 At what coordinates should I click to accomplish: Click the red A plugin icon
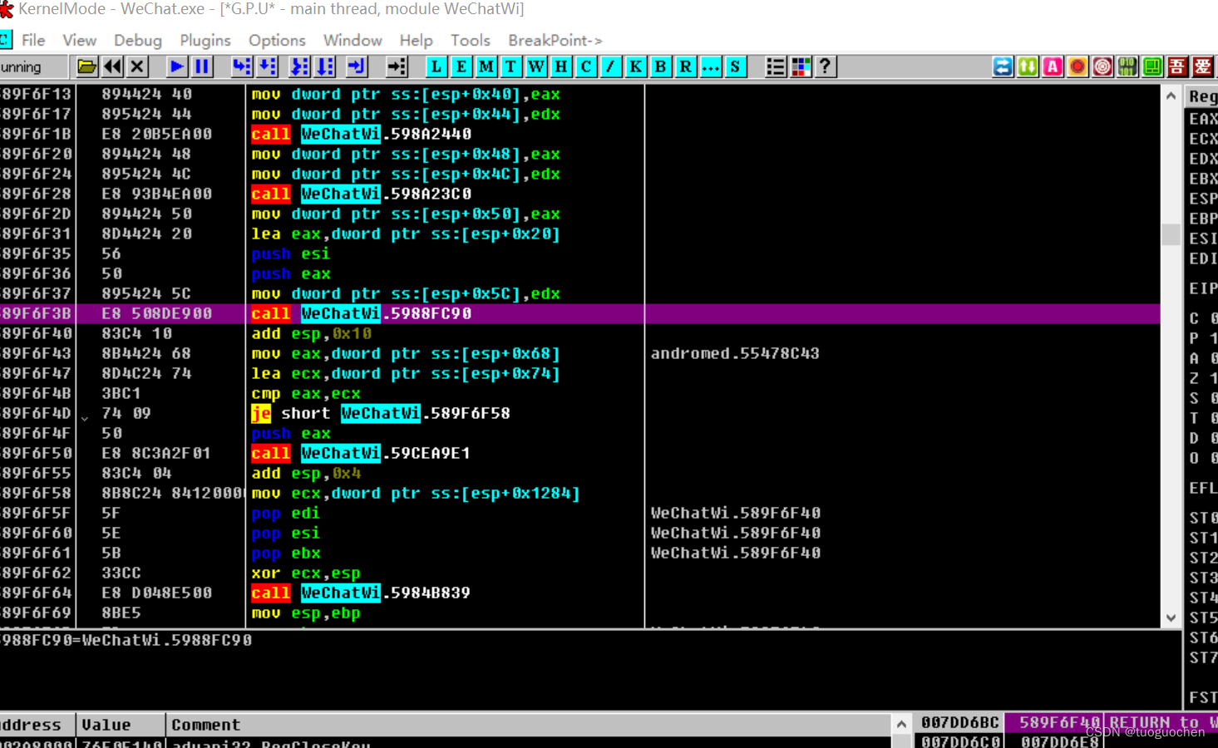(x=1053, y=66)
